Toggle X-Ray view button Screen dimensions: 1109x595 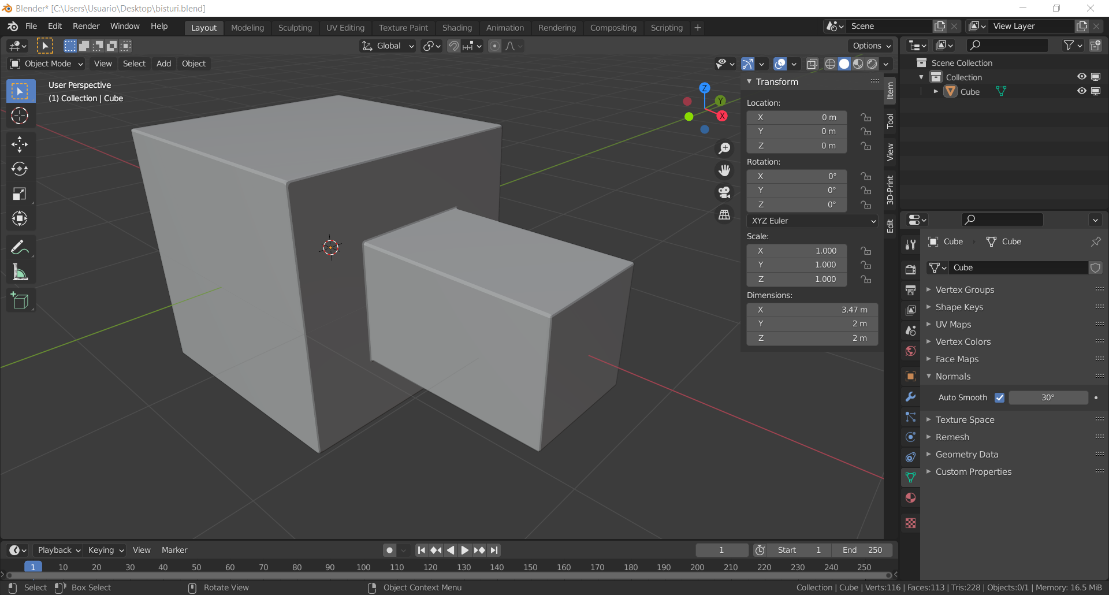812,64
